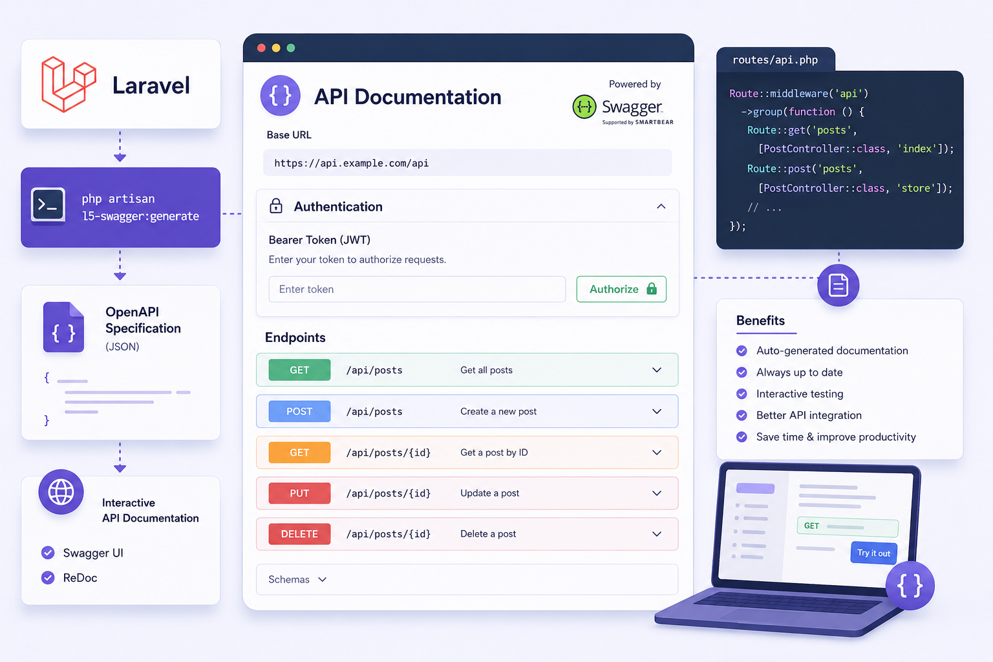Click the globe icon above Interactive API Documentation
The width and height of the screenshot is (993, 662).
[x=61, y=492]
